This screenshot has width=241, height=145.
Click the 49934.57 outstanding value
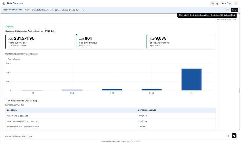[142, 116]
